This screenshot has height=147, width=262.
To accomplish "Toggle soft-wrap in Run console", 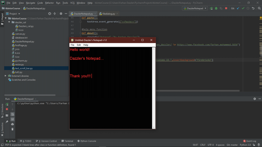I will (x=12, y=114).
